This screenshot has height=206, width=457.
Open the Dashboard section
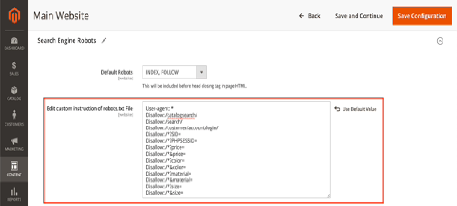tap(14, 44)
